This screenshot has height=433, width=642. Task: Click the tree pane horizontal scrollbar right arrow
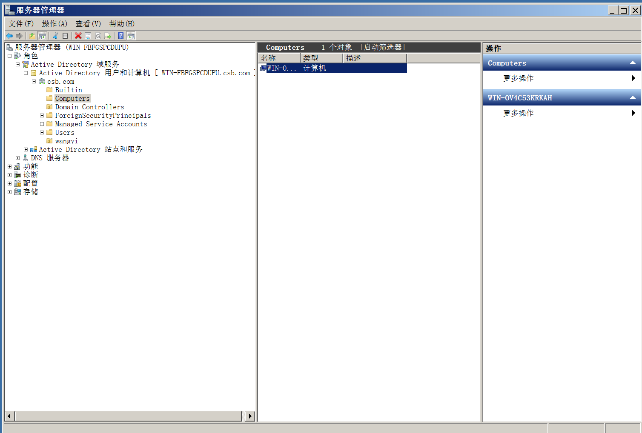[x=250, y=416]
